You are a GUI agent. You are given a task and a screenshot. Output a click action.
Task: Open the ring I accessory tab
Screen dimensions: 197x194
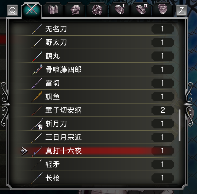coord(120,9)
